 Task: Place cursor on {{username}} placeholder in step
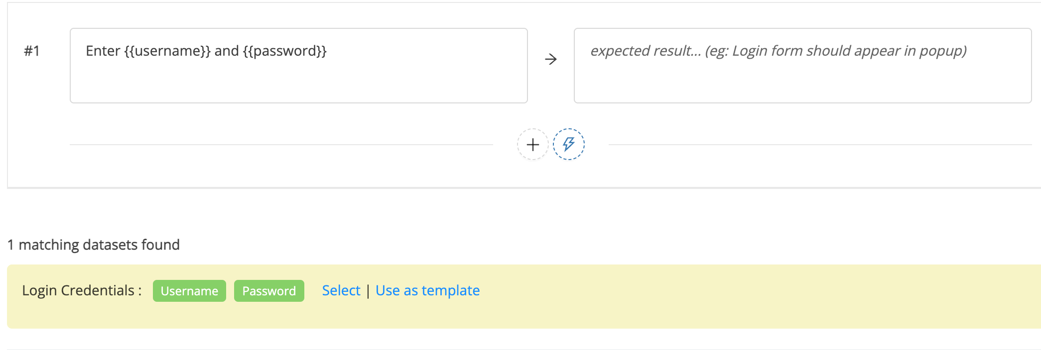pos(167,51)
